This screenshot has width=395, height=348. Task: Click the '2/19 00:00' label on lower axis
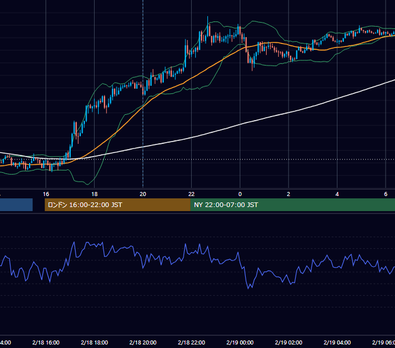240,342
